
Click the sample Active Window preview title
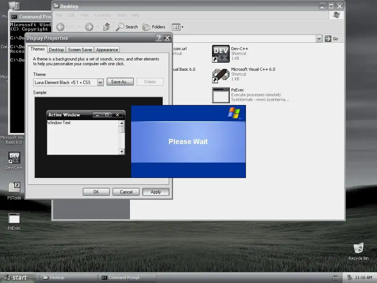[64, 115]
